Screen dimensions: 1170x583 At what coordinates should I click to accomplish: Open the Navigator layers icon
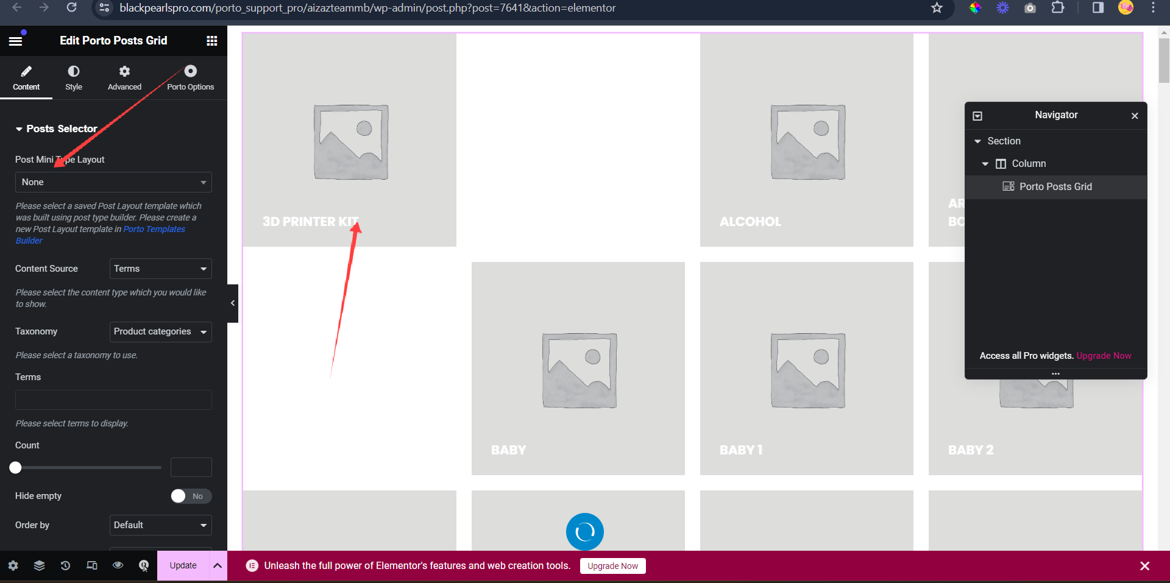click(39, 565)
